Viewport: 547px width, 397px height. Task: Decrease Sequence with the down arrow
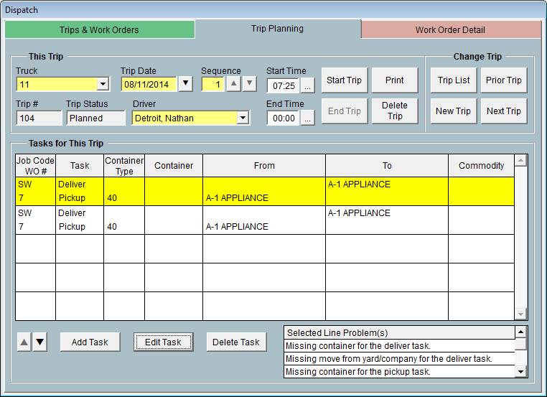(x=249, y=84)
